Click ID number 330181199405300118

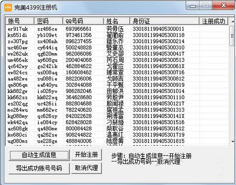[158, 35]
